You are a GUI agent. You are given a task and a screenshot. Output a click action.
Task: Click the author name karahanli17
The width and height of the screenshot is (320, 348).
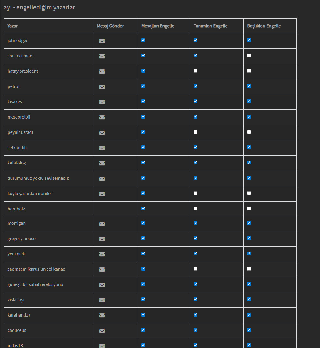pyautogui.click(x=19, y=315)
